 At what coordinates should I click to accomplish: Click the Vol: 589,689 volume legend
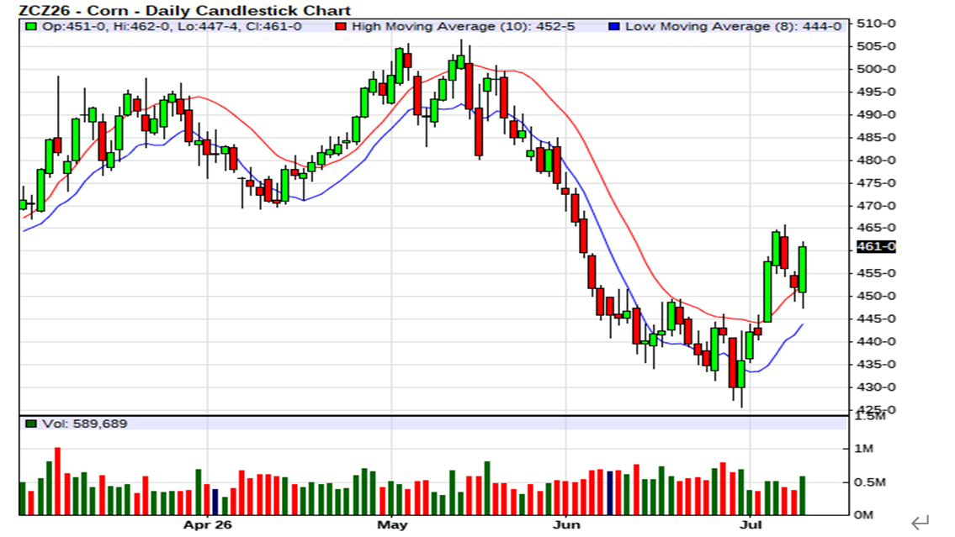[x=84, y=424]
